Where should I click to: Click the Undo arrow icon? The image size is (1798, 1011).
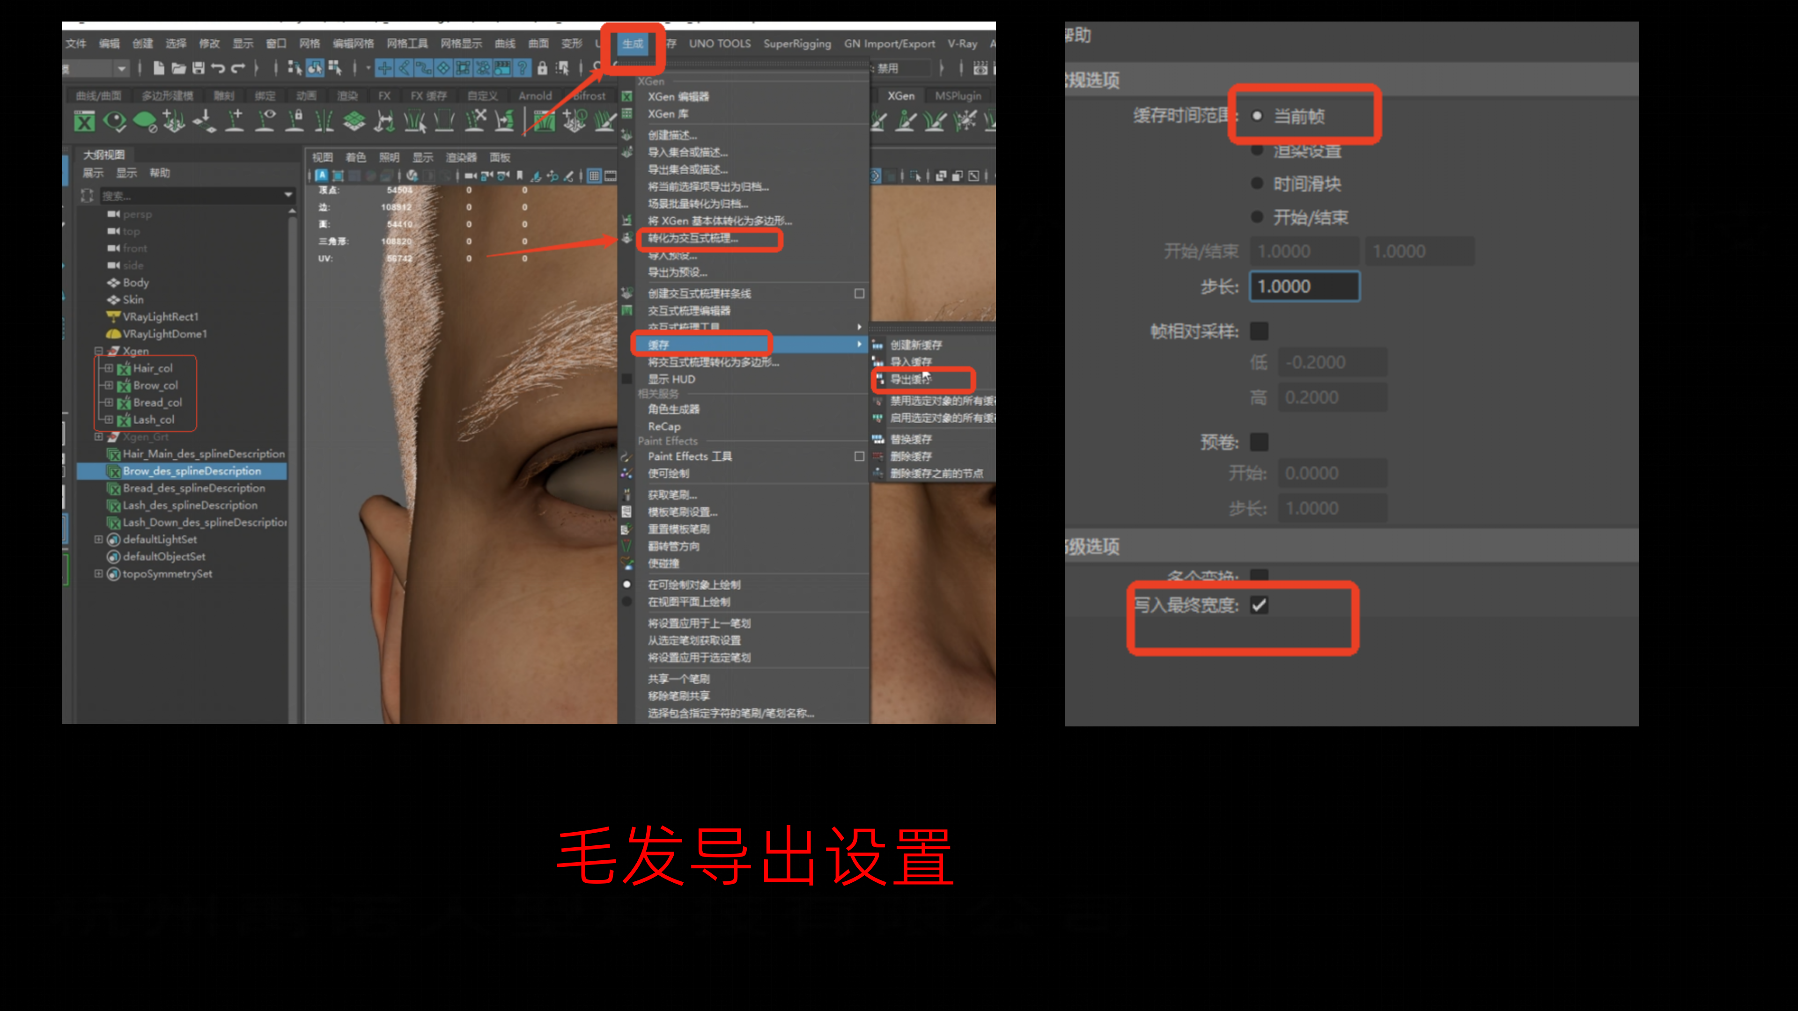(218, 68)
